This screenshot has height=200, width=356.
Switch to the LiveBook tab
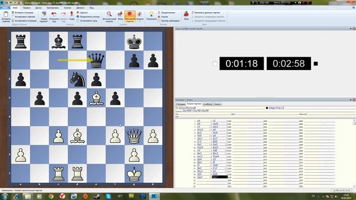tap(207, 104)
